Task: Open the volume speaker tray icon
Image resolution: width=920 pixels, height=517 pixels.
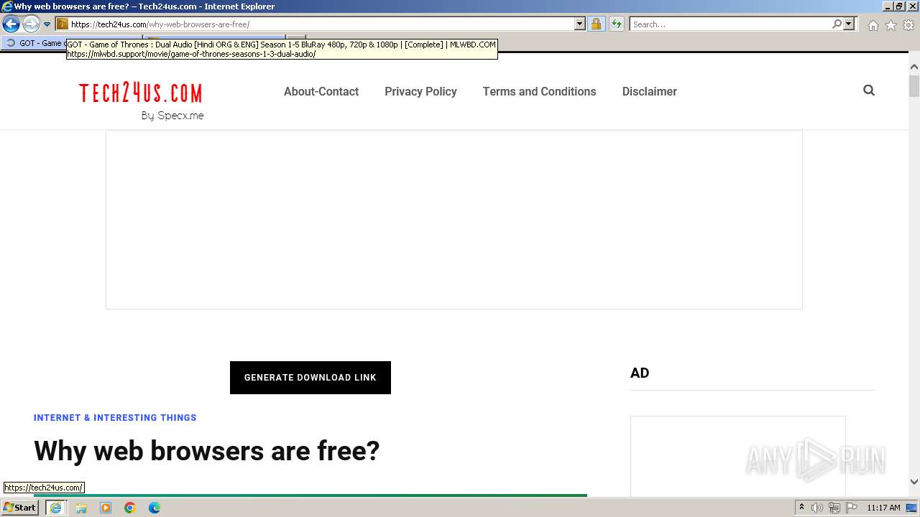Action: coord(817,508)
